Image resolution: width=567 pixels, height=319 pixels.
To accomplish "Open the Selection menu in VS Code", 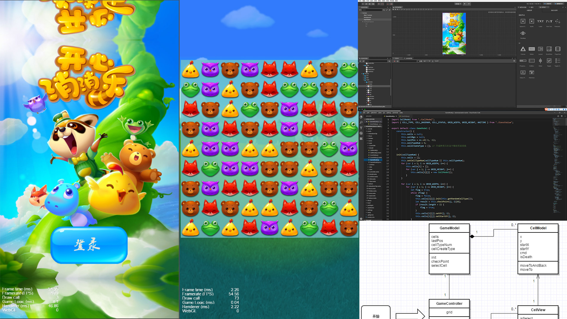I will click(374, 113).
